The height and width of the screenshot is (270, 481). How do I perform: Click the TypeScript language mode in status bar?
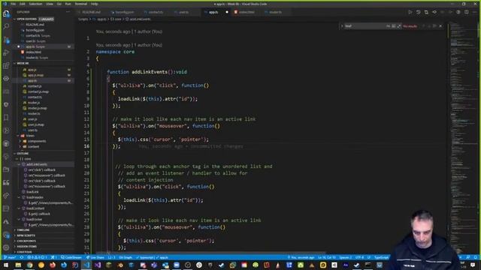[381, 257]
